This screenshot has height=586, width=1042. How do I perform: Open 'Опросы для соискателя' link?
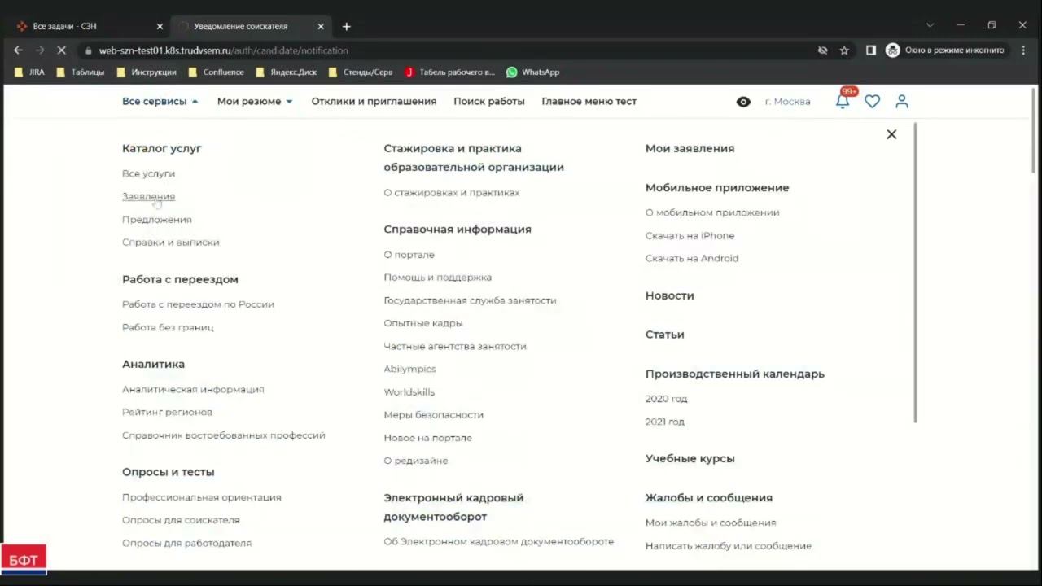tap(181, 519)
